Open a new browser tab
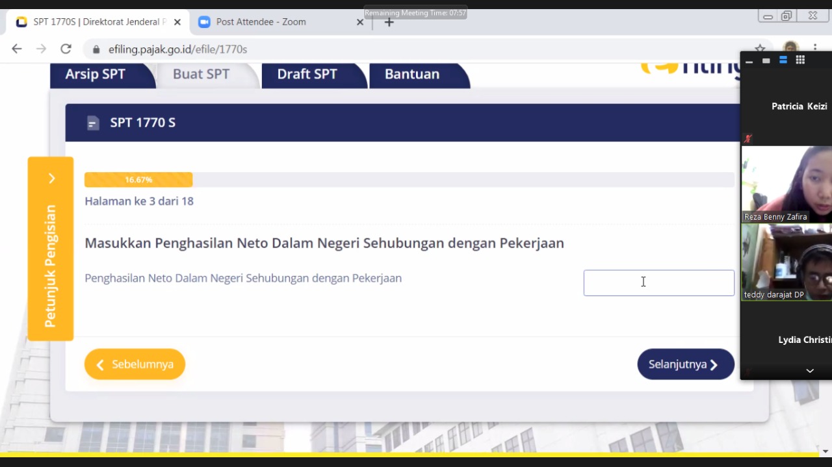Screen dimensions: 832x467 pyautogui.click(x=389, y=22)
